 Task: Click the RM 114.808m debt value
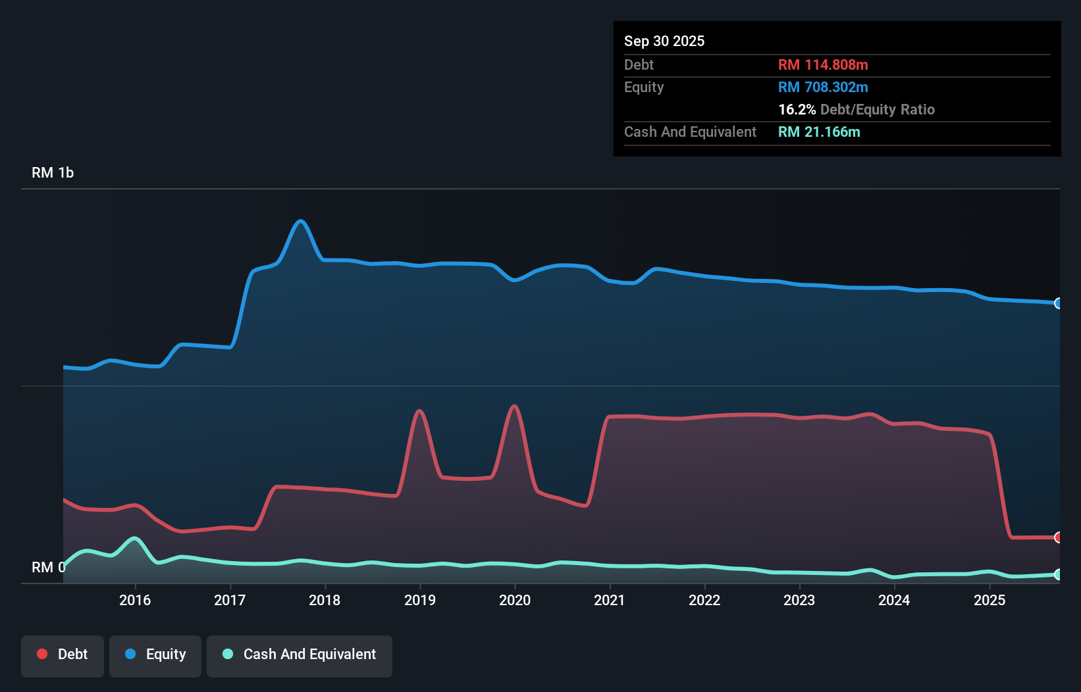tap(823, 64)
